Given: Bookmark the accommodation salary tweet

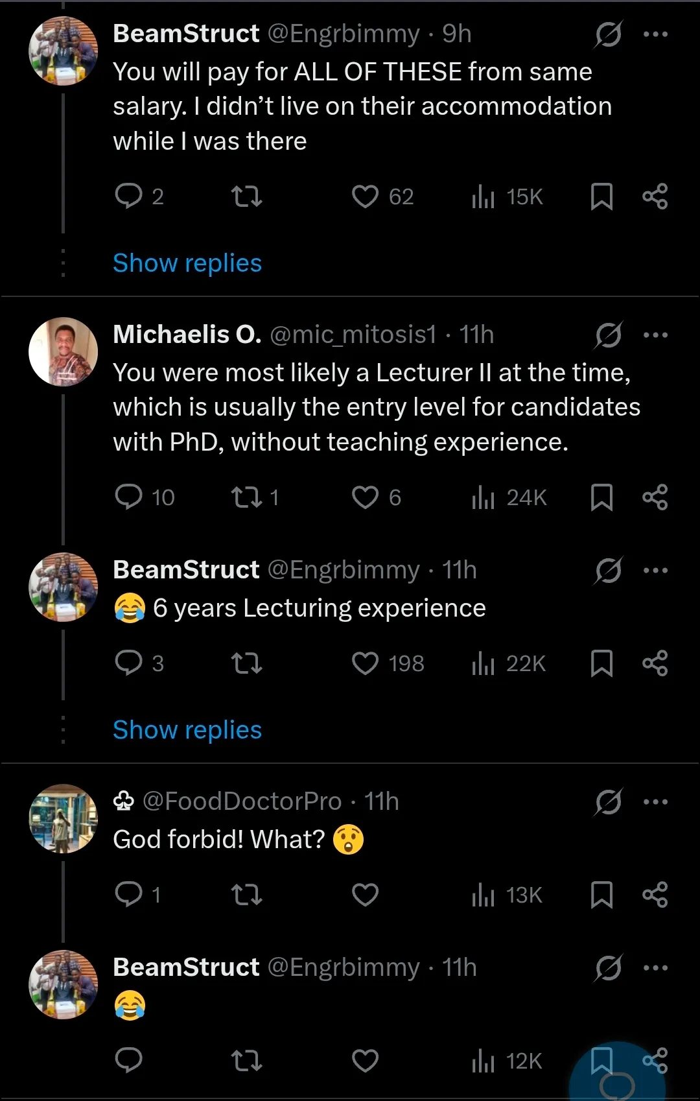Looking at the screenshot, I should 601,196.
